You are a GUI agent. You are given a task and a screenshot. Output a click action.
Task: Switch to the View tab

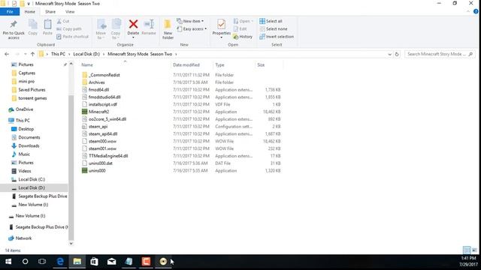pos(70,12)
